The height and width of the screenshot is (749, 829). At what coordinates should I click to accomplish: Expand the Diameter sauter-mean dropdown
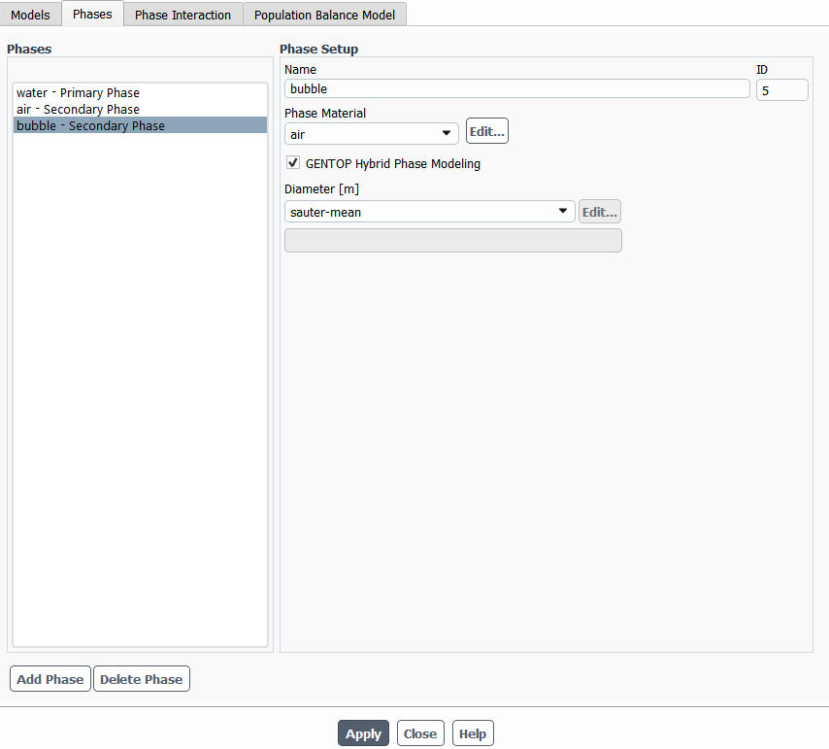[429, 212]
